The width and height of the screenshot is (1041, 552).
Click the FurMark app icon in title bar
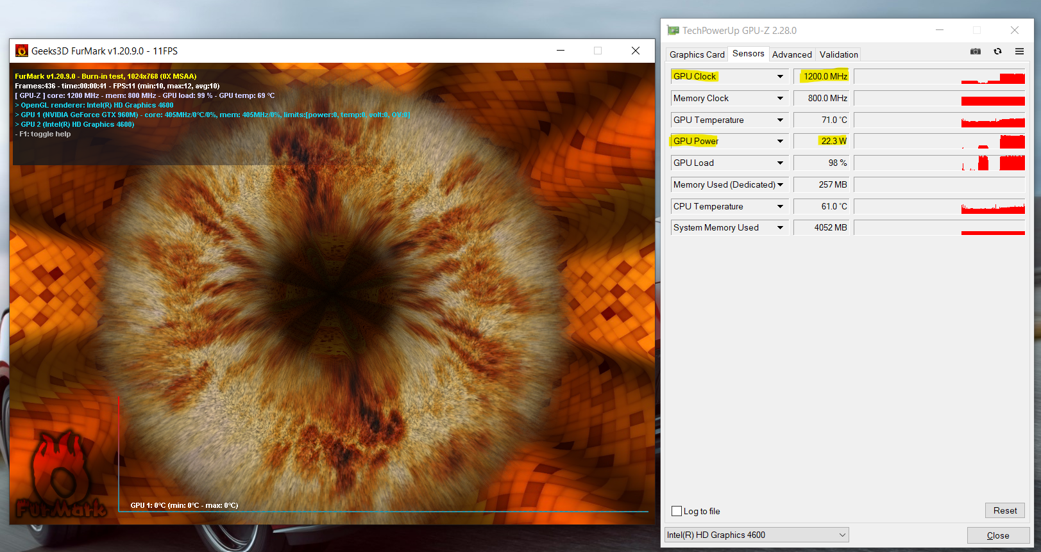point(22,51)
